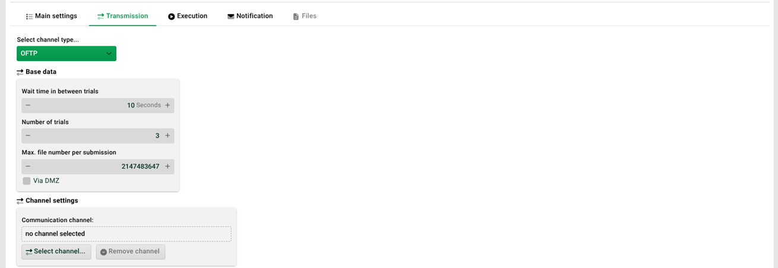Click the Notification envelope icon

click(x=230, y=17)
